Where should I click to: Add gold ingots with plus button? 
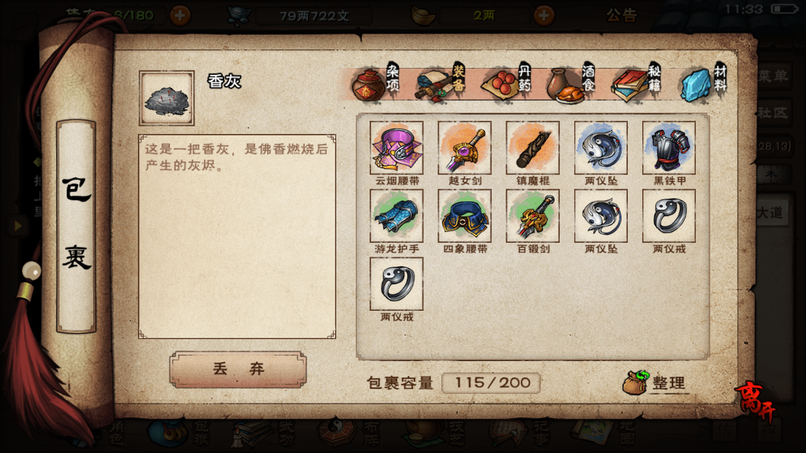[x=544, y=15]
